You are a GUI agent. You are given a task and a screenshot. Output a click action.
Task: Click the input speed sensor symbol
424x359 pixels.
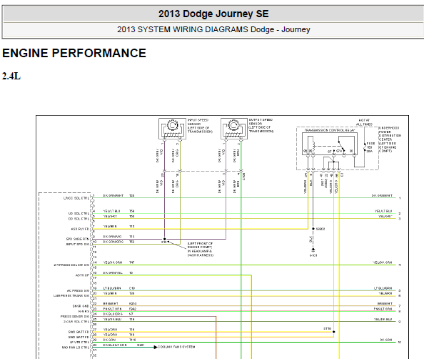172,129
